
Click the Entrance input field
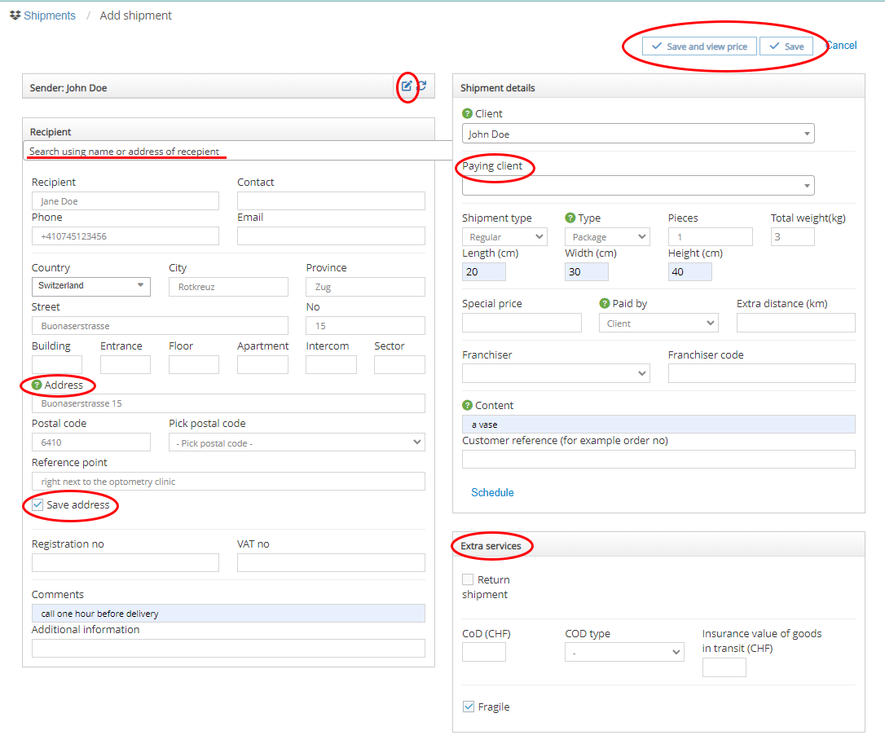click(125, 364)
